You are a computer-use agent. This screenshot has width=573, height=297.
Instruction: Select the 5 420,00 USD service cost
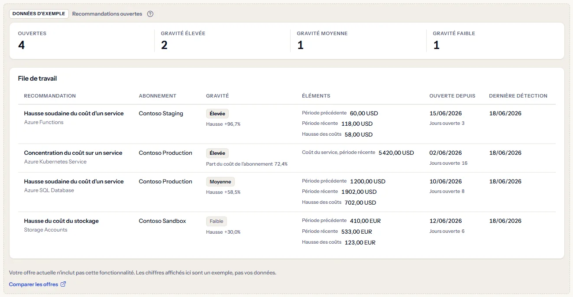(x=396, y=153)
